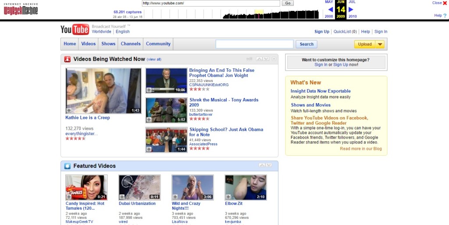This screenshot has width=449, height=225.
Task: Move Videos Being Watched Now module down
Action: [266, 59]
